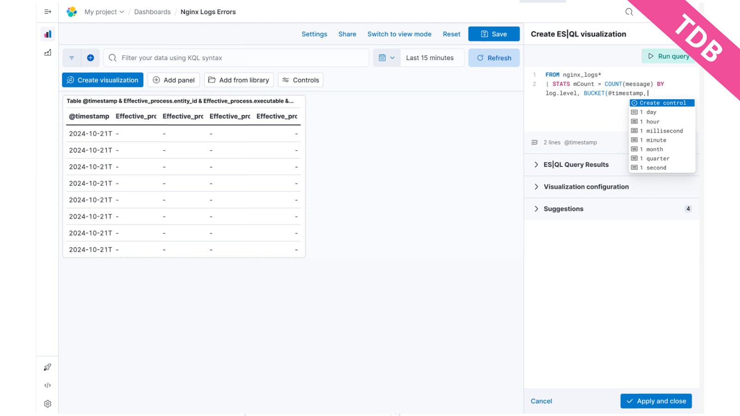Cancel the ES|QL visualization flyout
The height and width of the screenshot is (416, 740).
coord(542,401)
